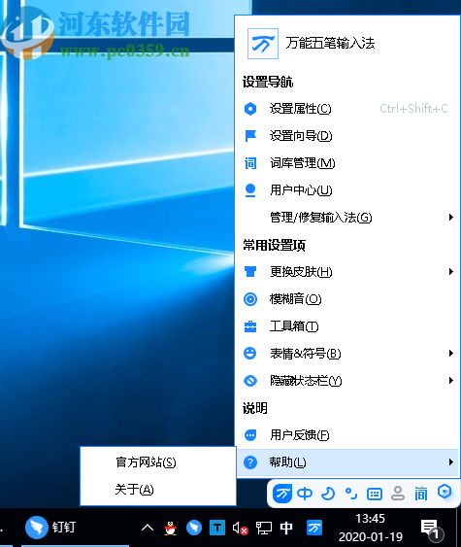The height and width of the screenshot is (547, 461).
Task: Select 隐藏状态栏(Y) menu item
Action: tap(347, 380)
